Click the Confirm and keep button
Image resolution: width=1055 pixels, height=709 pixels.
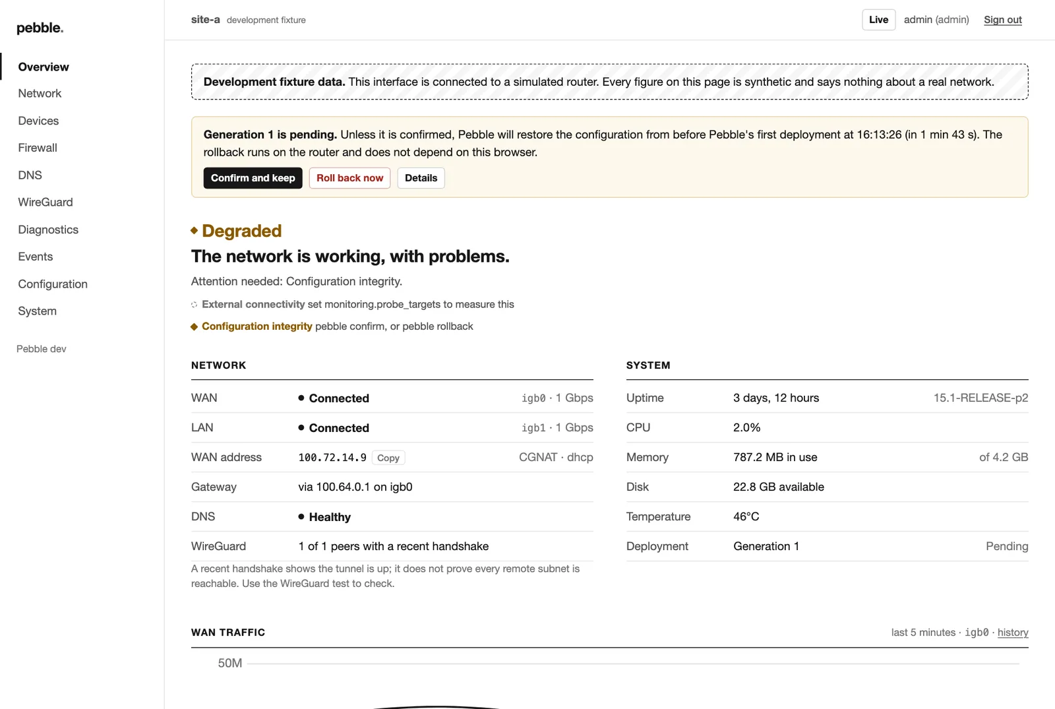(253, 178)
